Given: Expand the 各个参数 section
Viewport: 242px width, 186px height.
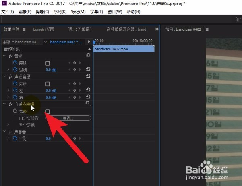Looking at the screenshot, I should pyautogui.click(x=8, y=124).
